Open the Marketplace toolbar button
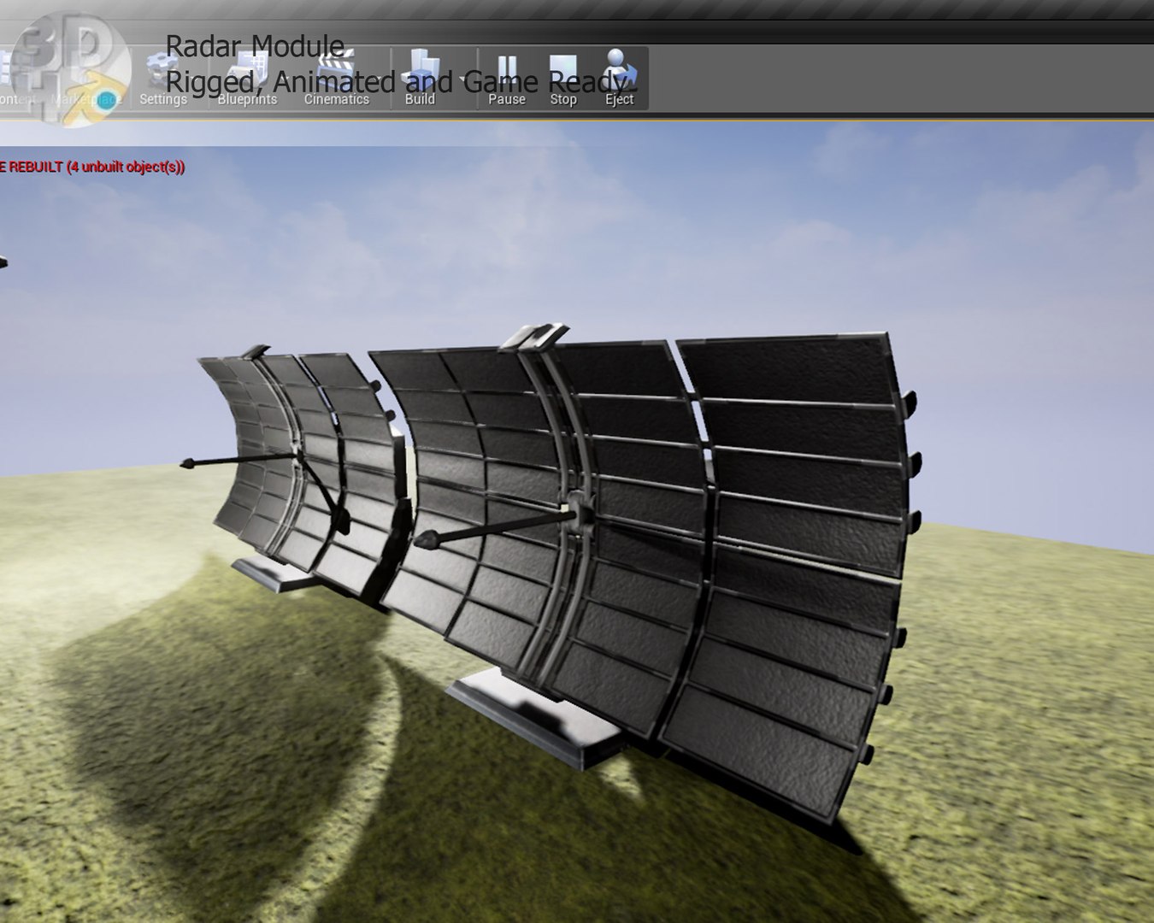Viewport: 1154px width, 923px height. pyautogui.click(x=85, y=79)
